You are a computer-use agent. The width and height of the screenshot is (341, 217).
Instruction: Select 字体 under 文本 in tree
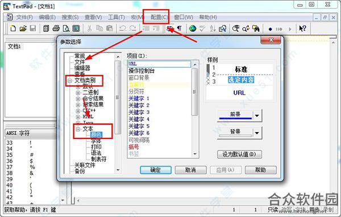pyautogui.click(x=96, y=141)
